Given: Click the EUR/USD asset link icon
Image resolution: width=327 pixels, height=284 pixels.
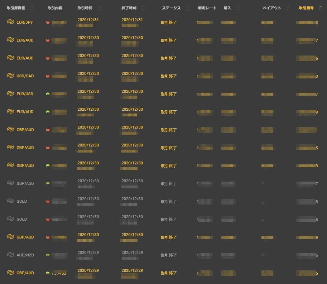Looking at the screenshot, I should pyautogui.click(x=10, y=94).
